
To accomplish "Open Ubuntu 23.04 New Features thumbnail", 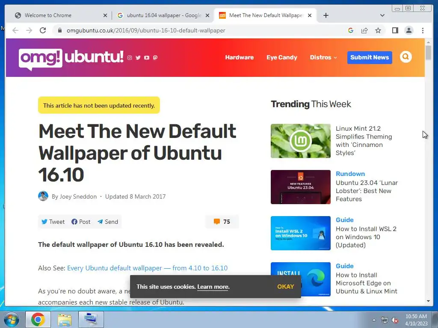I will click(301, 187).
